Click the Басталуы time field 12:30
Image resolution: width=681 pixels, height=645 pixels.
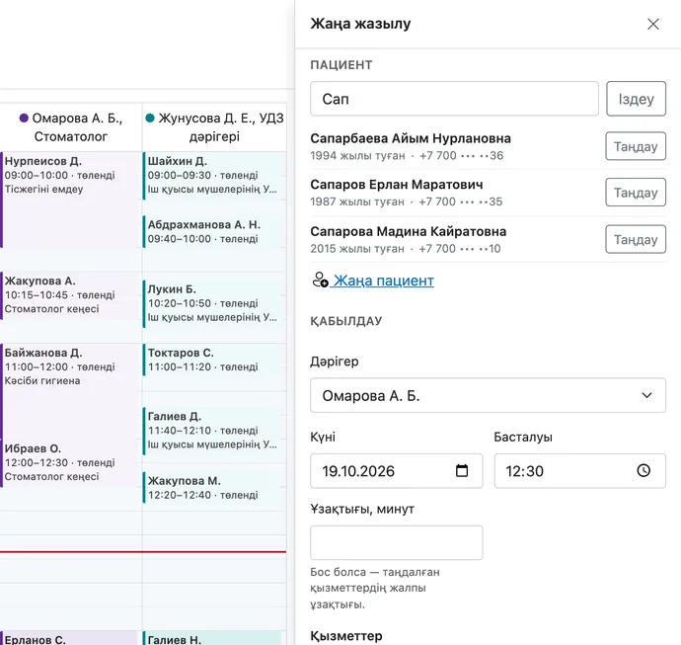pos(579,471)
